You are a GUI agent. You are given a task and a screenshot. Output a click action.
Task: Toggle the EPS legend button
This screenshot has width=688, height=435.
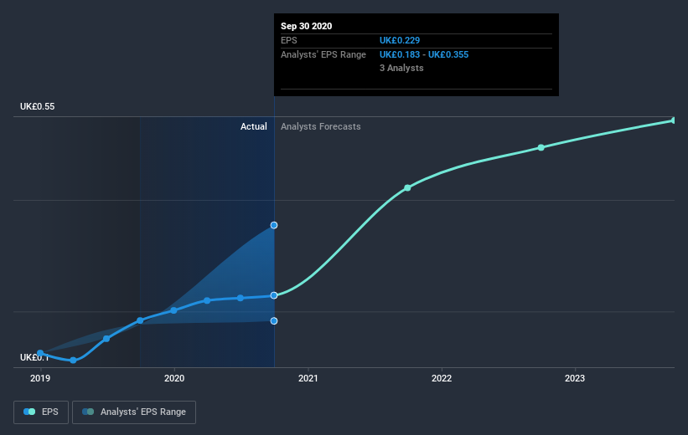click(x=41, y=412)
